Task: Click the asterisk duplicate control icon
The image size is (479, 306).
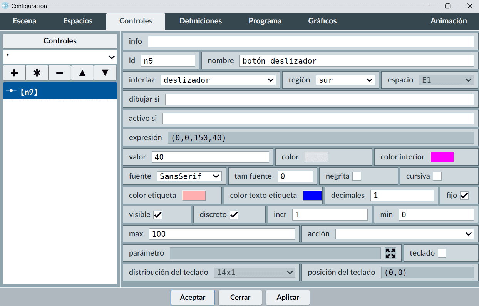Action: pos(37,73)
